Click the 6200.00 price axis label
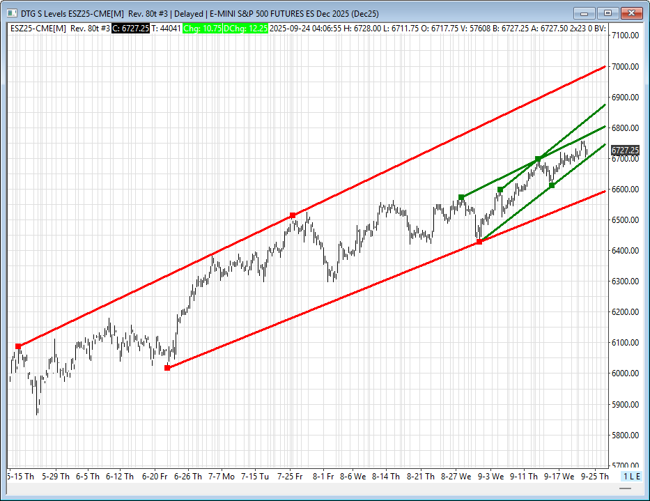 [625, 312]
